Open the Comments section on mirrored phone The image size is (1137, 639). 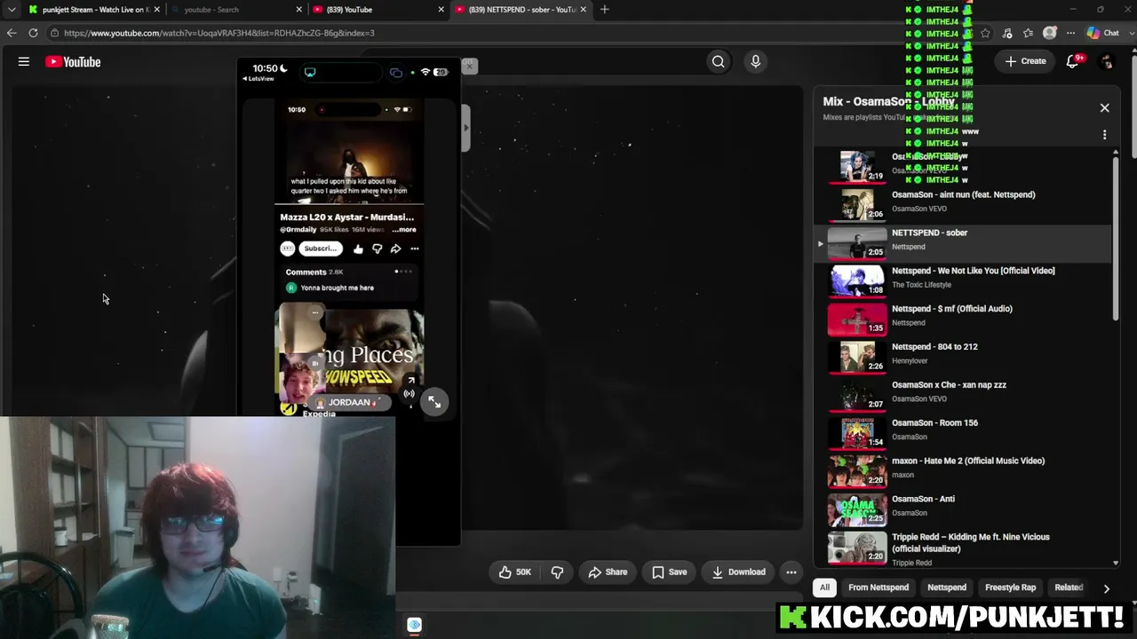click(349, 280)
